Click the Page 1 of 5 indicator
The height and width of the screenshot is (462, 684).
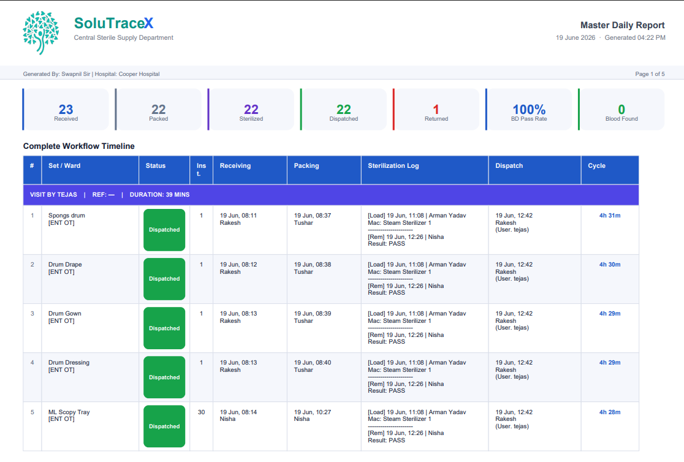coord(650,74)
